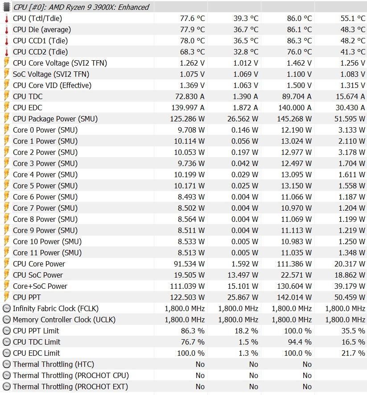Image resolution: width=367 pixels, height=395 pixels.
Task: Select the Core 8 Power (SMU) label
Action: pos(45,219)
